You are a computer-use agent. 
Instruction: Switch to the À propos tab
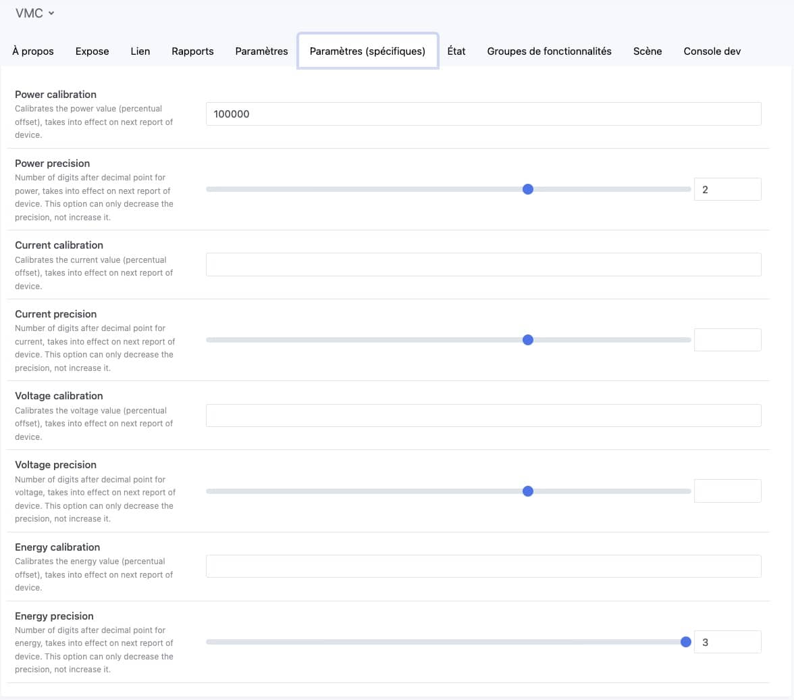[33, 51]
